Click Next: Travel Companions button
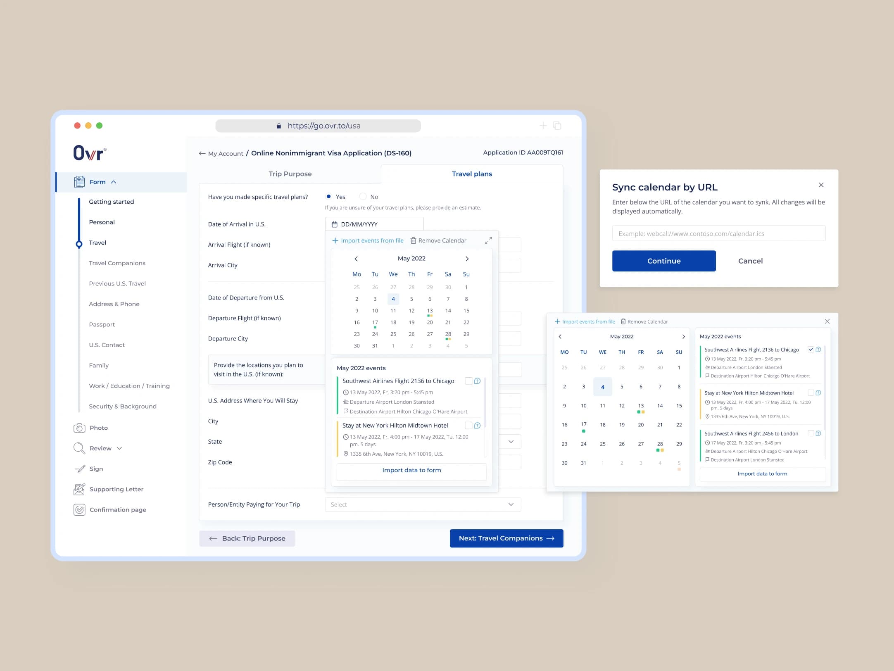This screenshot has width=894, height=671. tap(506, 538)
